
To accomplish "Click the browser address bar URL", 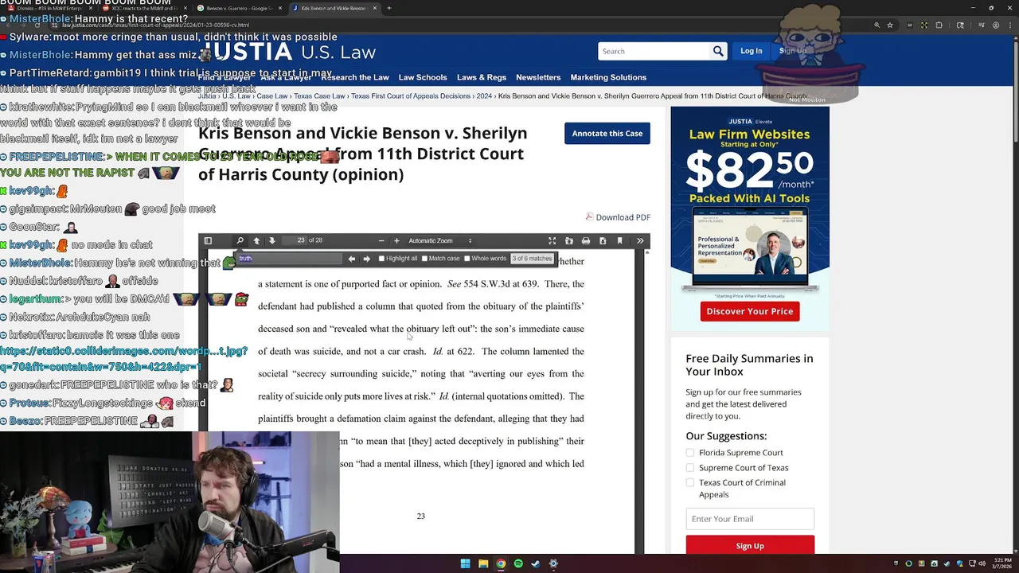I will [x=155, y=25].
